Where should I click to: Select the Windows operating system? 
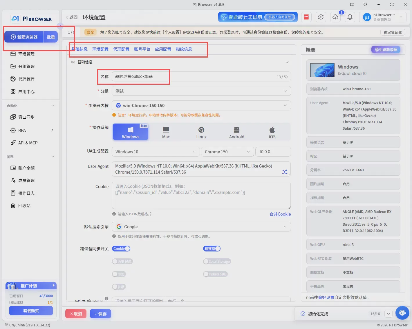[x=131, y=132]
